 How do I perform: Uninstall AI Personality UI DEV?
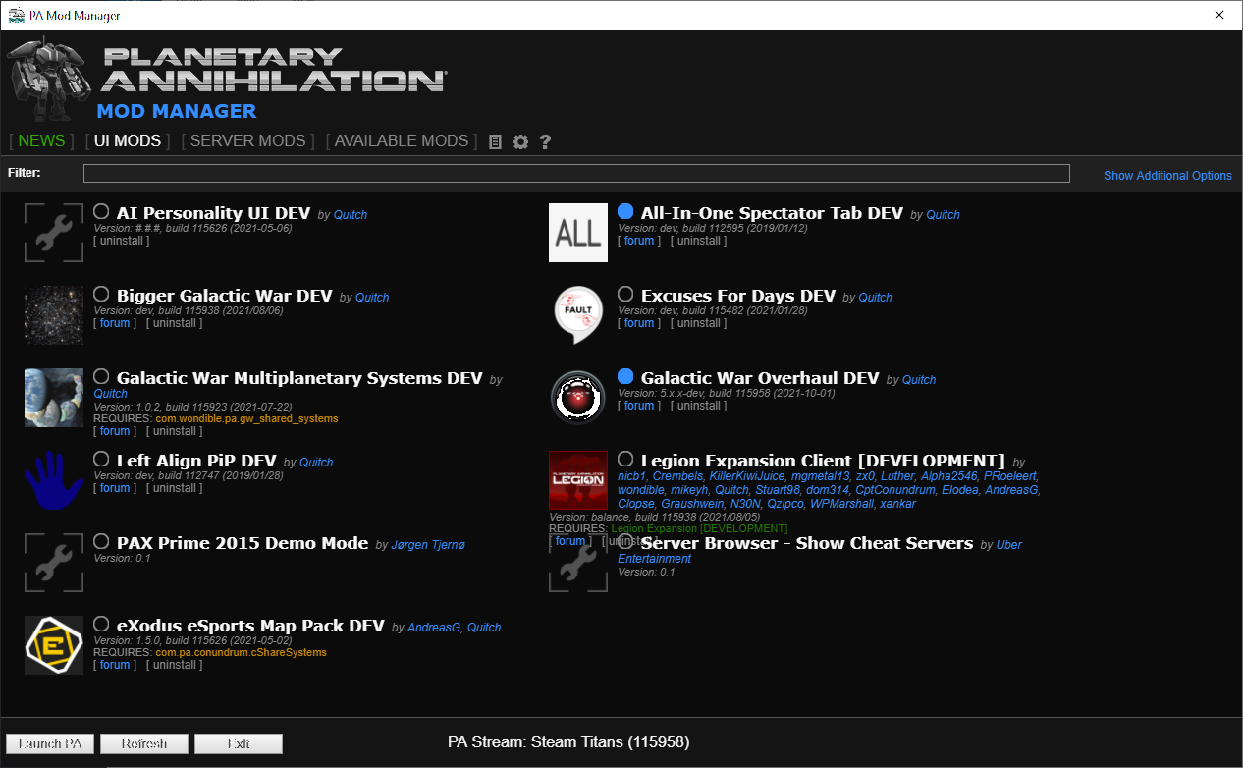(x=122, y=241)
